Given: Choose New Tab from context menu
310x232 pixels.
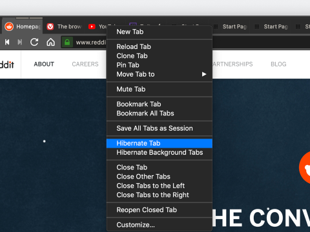Looking at the screenshot, I should [160, 32].
